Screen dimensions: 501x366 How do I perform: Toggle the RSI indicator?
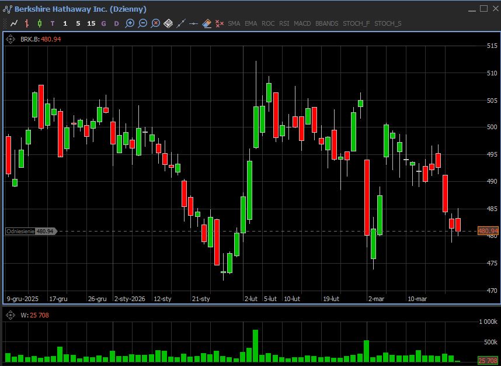click(284, 23)
